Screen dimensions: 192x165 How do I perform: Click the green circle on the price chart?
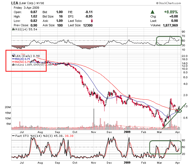tap(179, 111)
